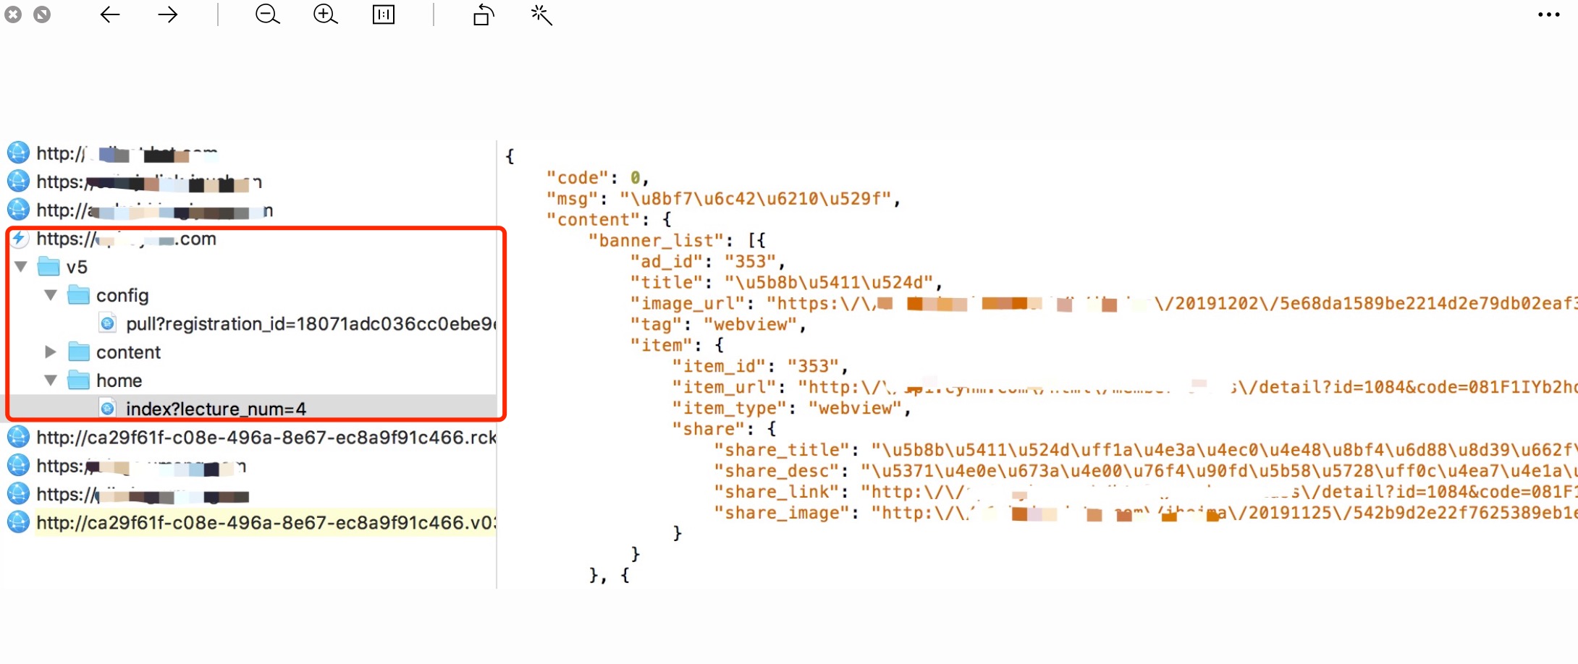Collapse the home folder
The image size is (1578, 664).
(x=51, y=380)
